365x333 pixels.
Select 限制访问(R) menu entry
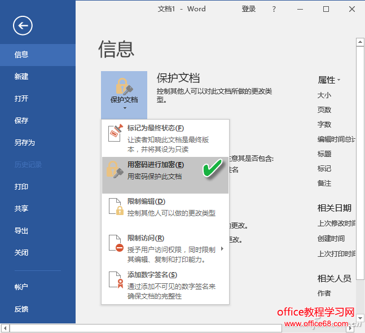[x=165, y=248]
